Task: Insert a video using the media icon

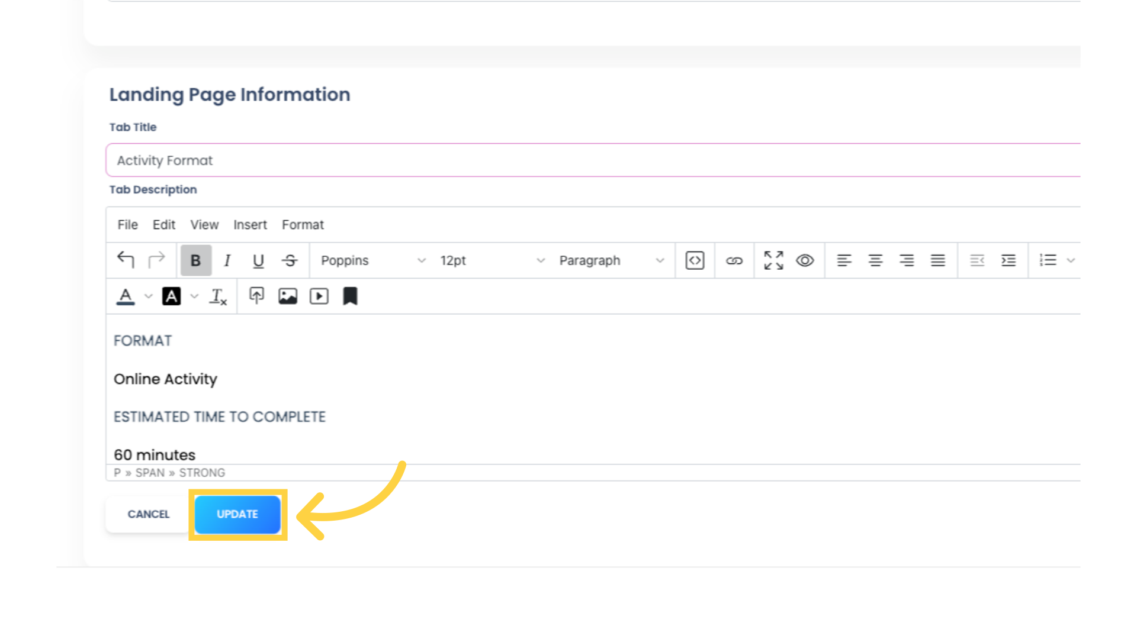Action: tap(319, 296)
